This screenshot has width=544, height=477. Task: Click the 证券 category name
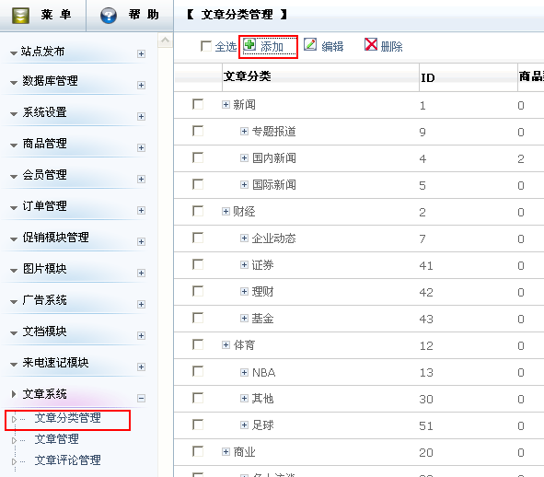click(262, 265)
